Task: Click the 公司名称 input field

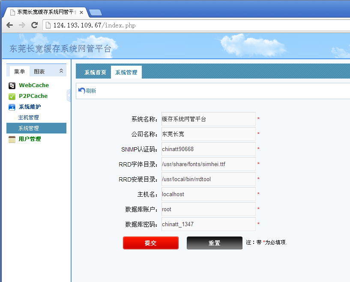Action: pyautogui.click(x=209, y=134)
